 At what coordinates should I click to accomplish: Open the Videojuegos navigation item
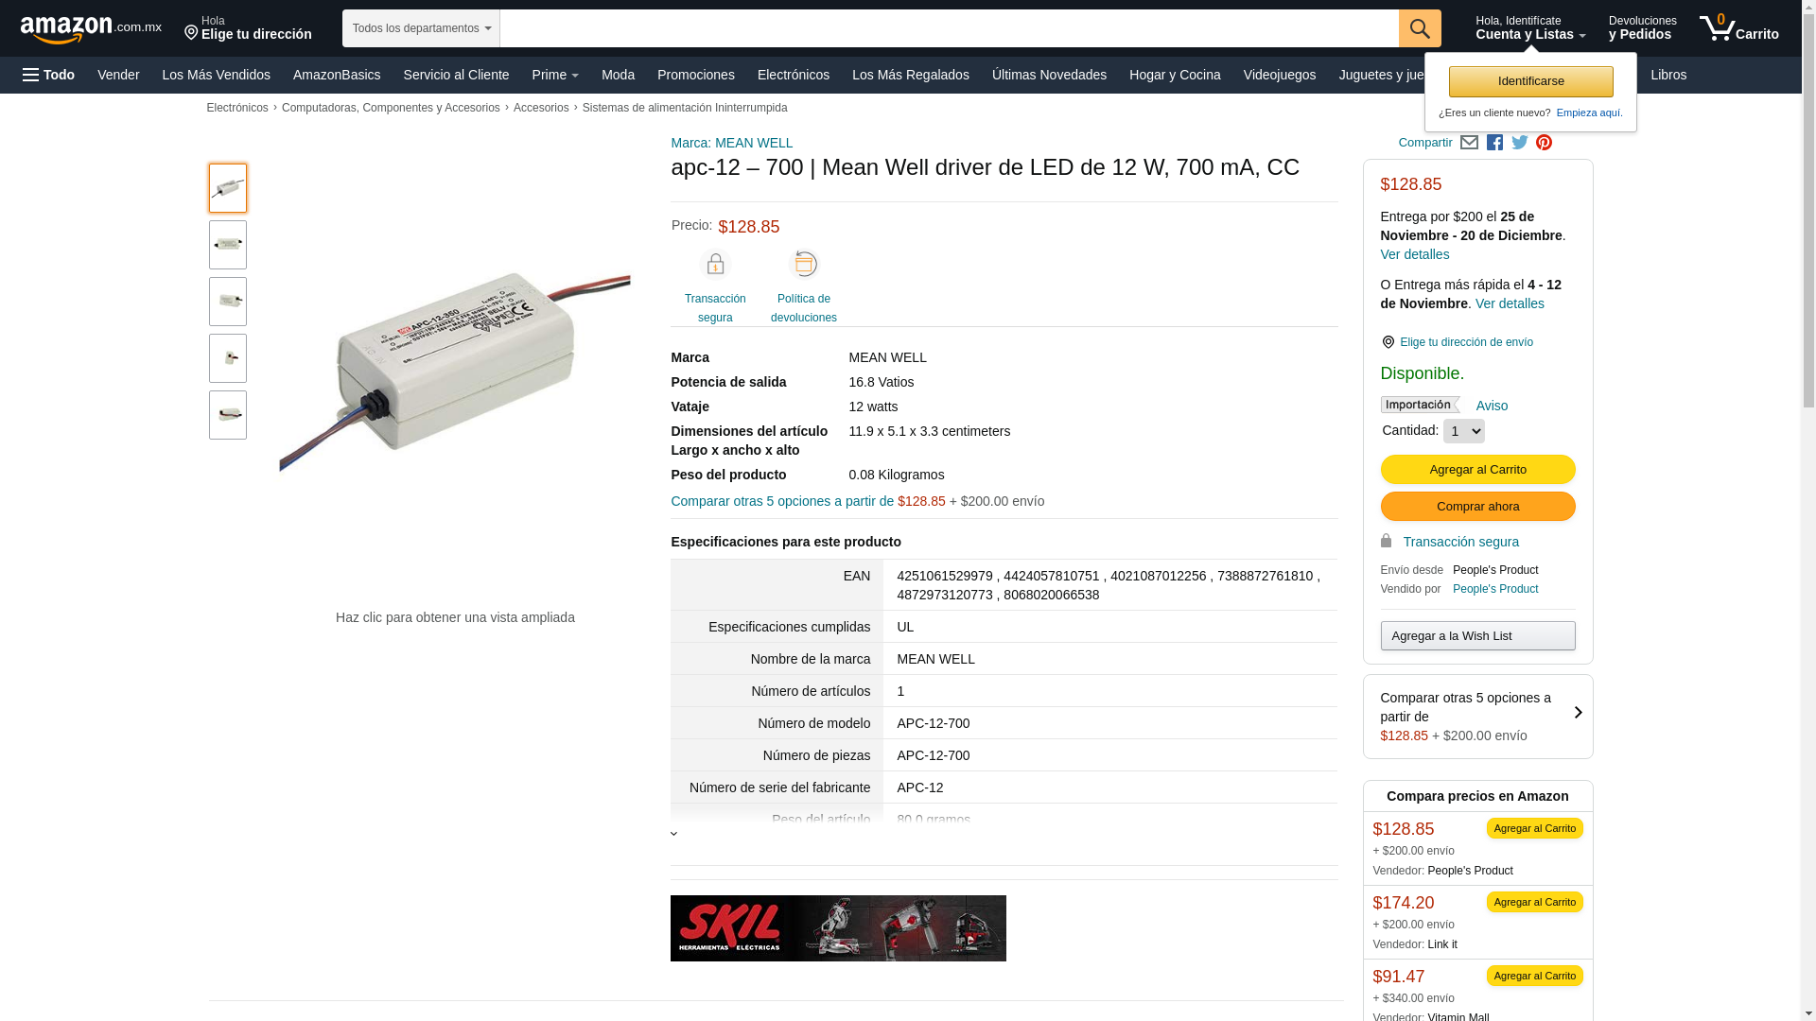click(1279, 75)
